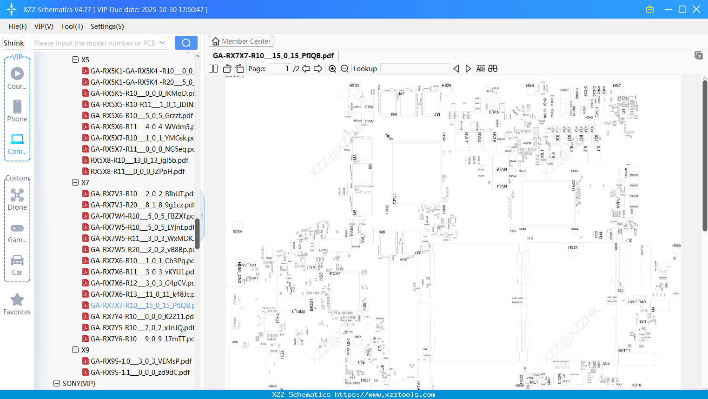Image resolution: width=708 pixels, height=399 pixels.
Task: Open RX5X8-R10 igI5b.pdf
Action: [135, 160]
